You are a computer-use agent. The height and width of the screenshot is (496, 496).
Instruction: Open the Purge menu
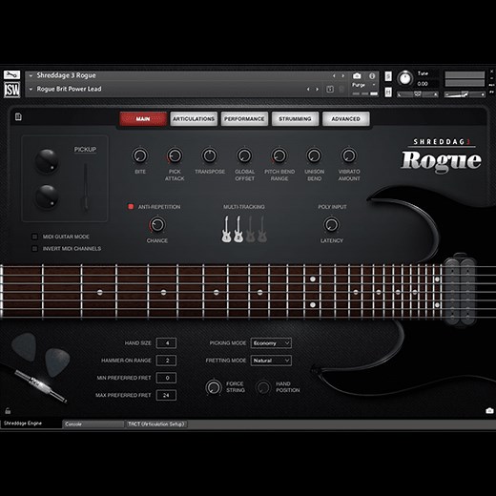coord(363,85)
